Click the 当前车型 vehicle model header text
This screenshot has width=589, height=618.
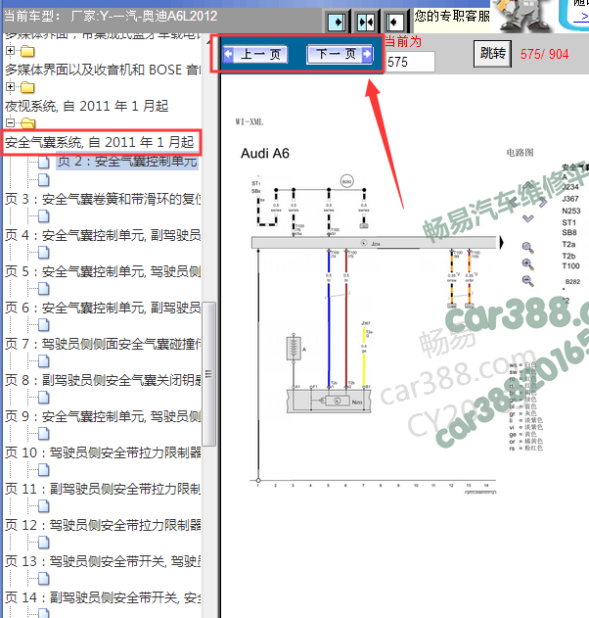111,16
